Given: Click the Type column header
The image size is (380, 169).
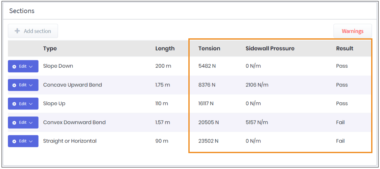Looking at the screenshot, I should [x=50, y=48].
